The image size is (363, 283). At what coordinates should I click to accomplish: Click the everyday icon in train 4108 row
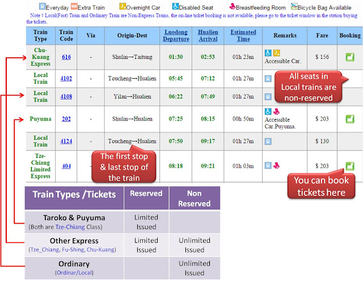[x=268, y=97]
